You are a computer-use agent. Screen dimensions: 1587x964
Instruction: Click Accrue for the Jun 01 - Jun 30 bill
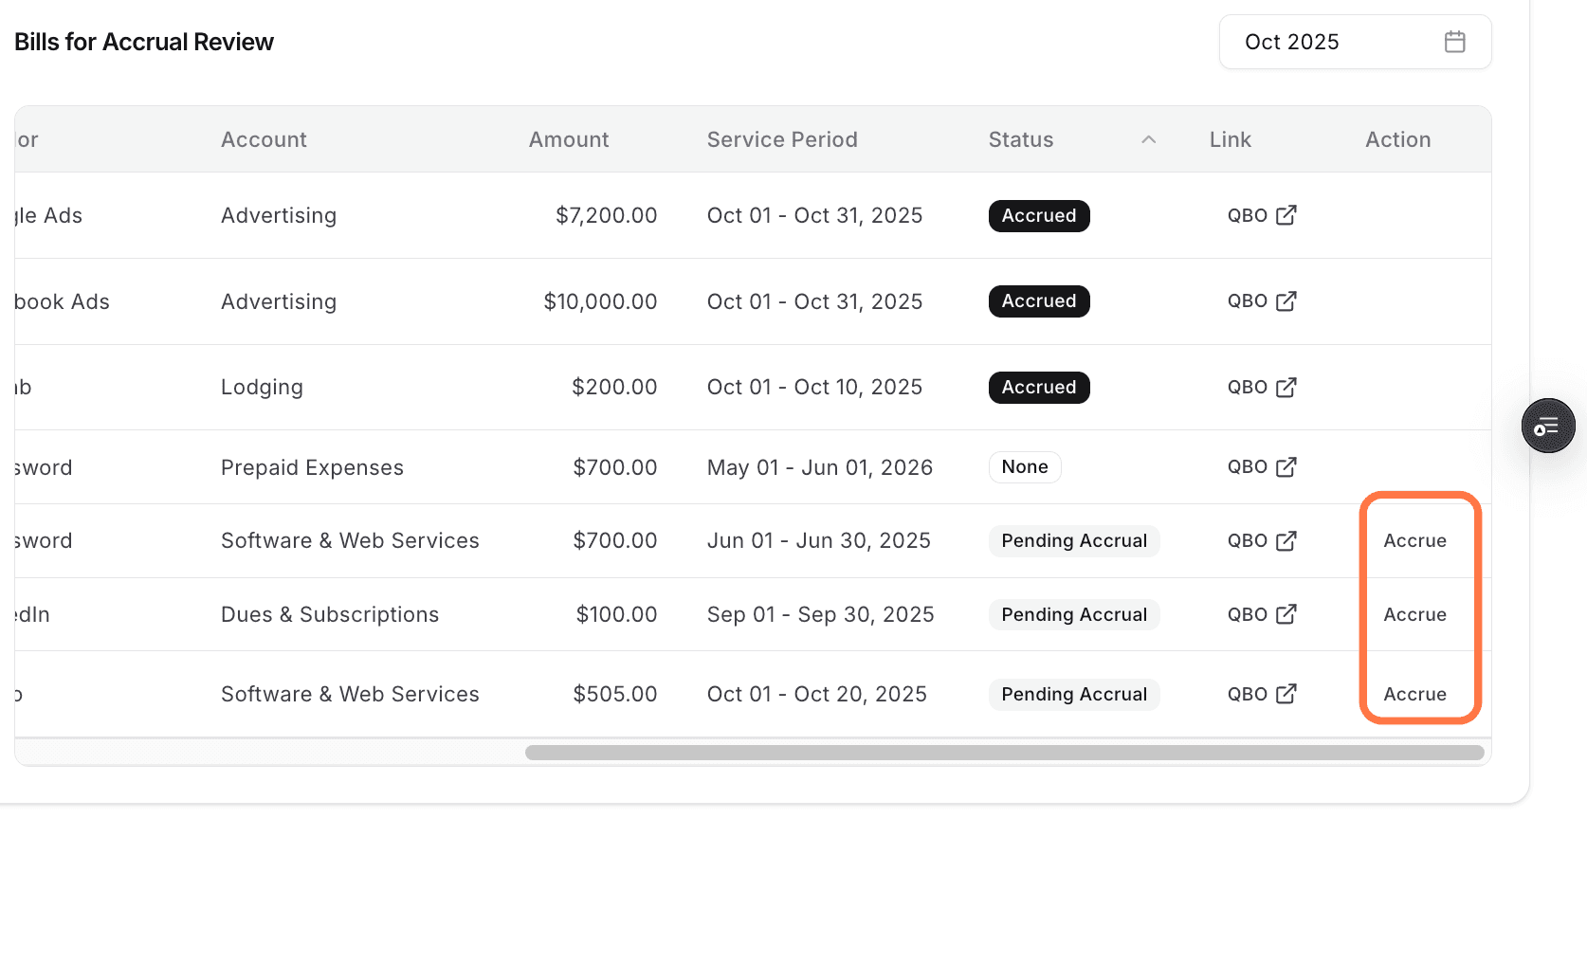click(x=1414, y=540)
